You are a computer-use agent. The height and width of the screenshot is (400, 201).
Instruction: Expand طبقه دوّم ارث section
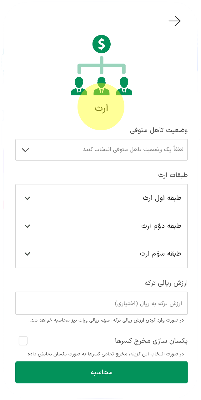(102, 226)
